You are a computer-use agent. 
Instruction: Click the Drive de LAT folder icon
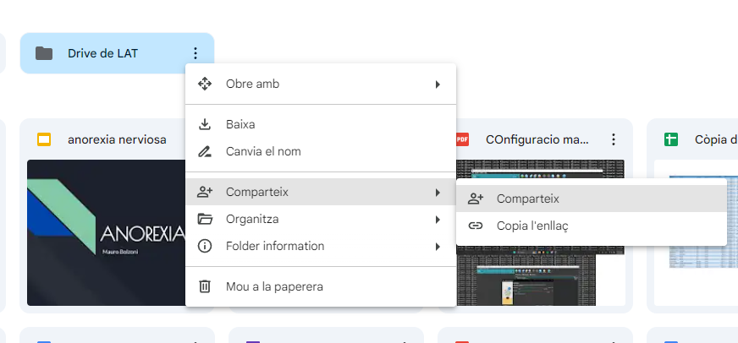pyautogui.click(x=44, y=53)
